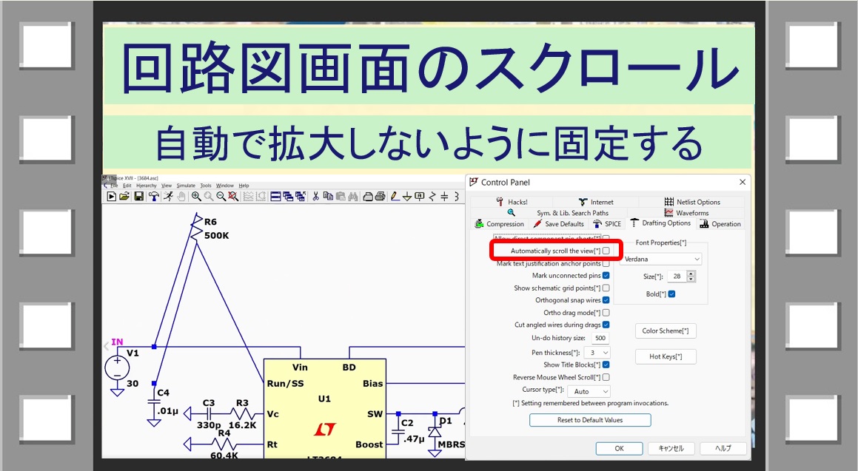
Task: Select the Zoom In magnifier icon
Action: point(196,197)
